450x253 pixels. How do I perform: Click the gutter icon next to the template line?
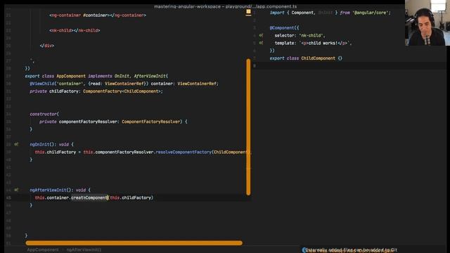[x=261, y=43]
